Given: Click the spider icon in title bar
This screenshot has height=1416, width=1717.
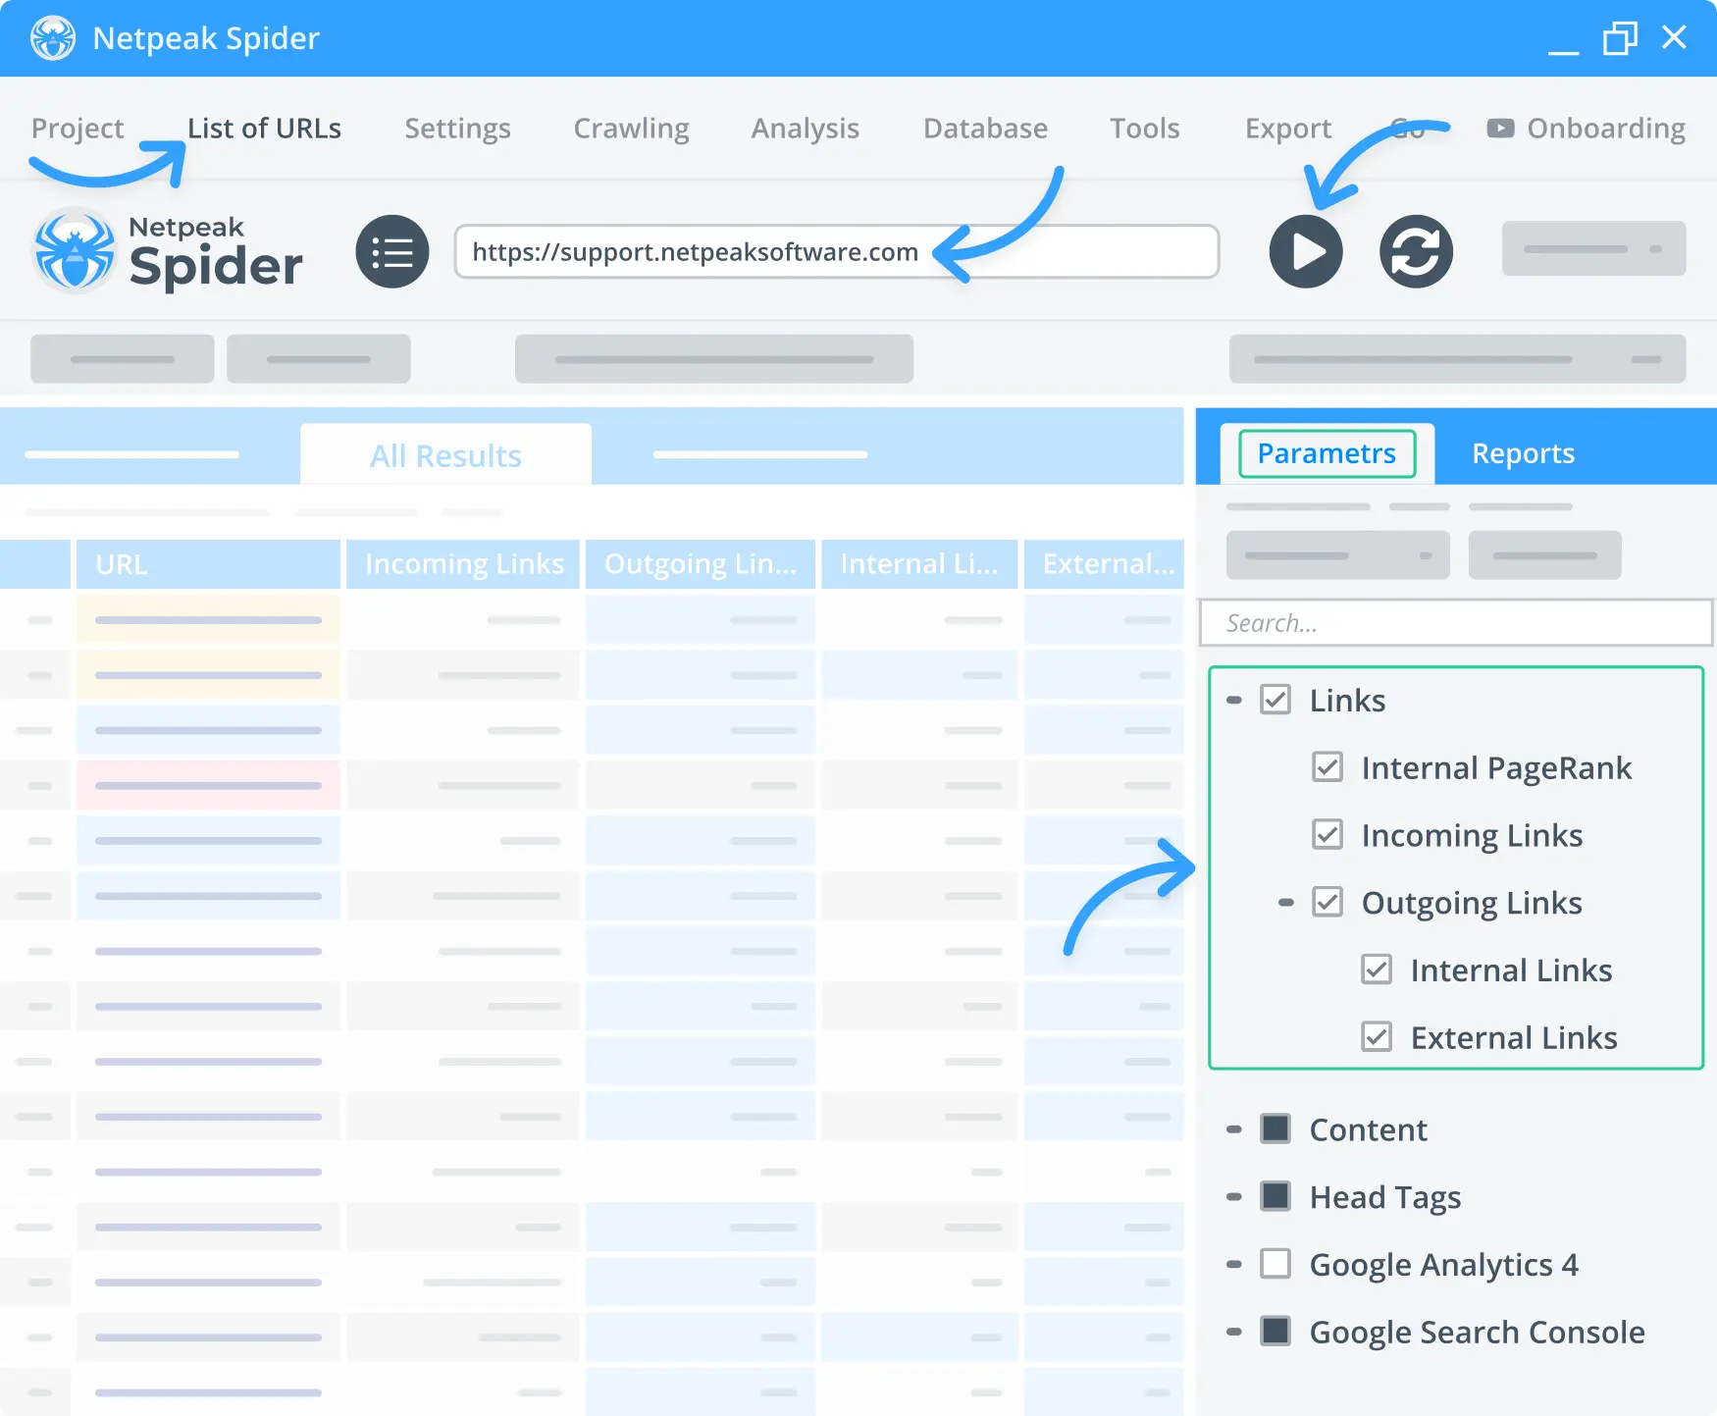Looking at the screenshot, I should (52, 38).
